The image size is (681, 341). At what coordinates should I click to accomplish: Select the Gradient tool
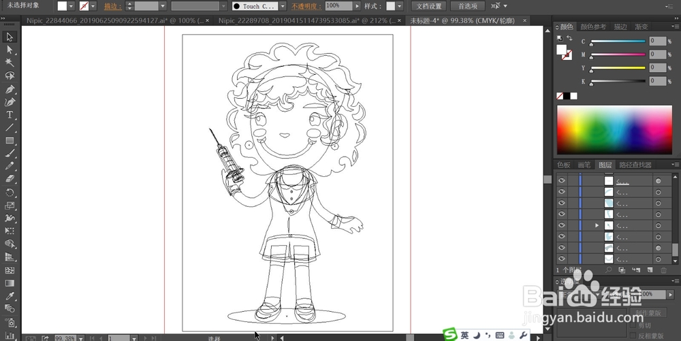tap(10, 283)
